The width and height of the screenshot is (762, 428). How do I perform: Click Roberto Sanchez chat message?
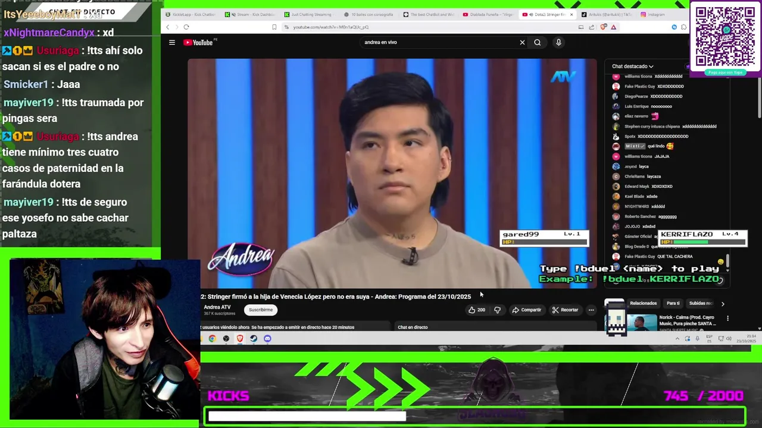point(644,216)
